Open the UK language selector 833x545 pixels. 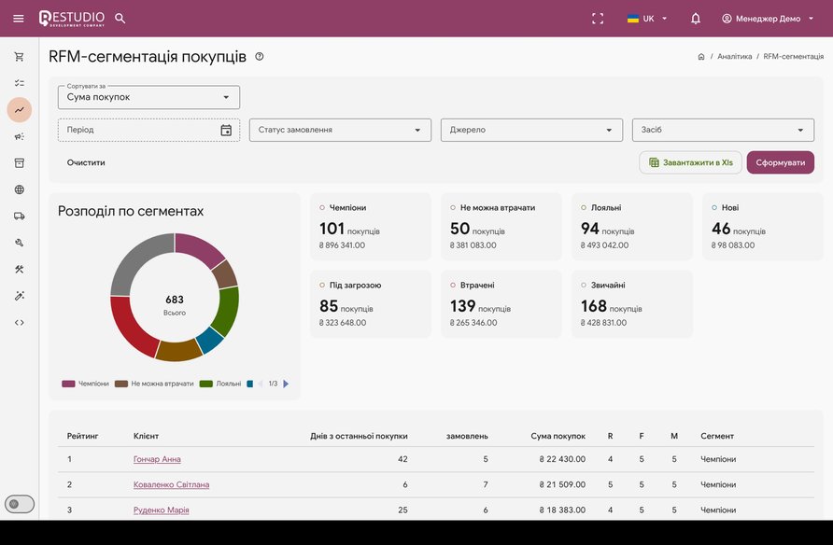click(x=646, y=19)
